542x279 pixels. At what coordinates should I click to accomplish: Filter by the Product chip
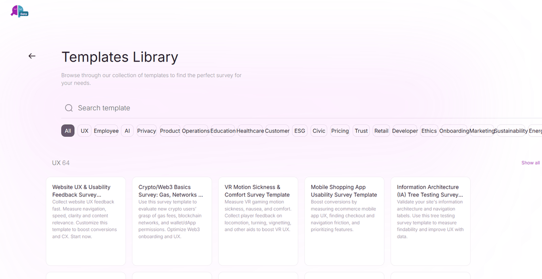pyautogui.click(x=170, y=131)
